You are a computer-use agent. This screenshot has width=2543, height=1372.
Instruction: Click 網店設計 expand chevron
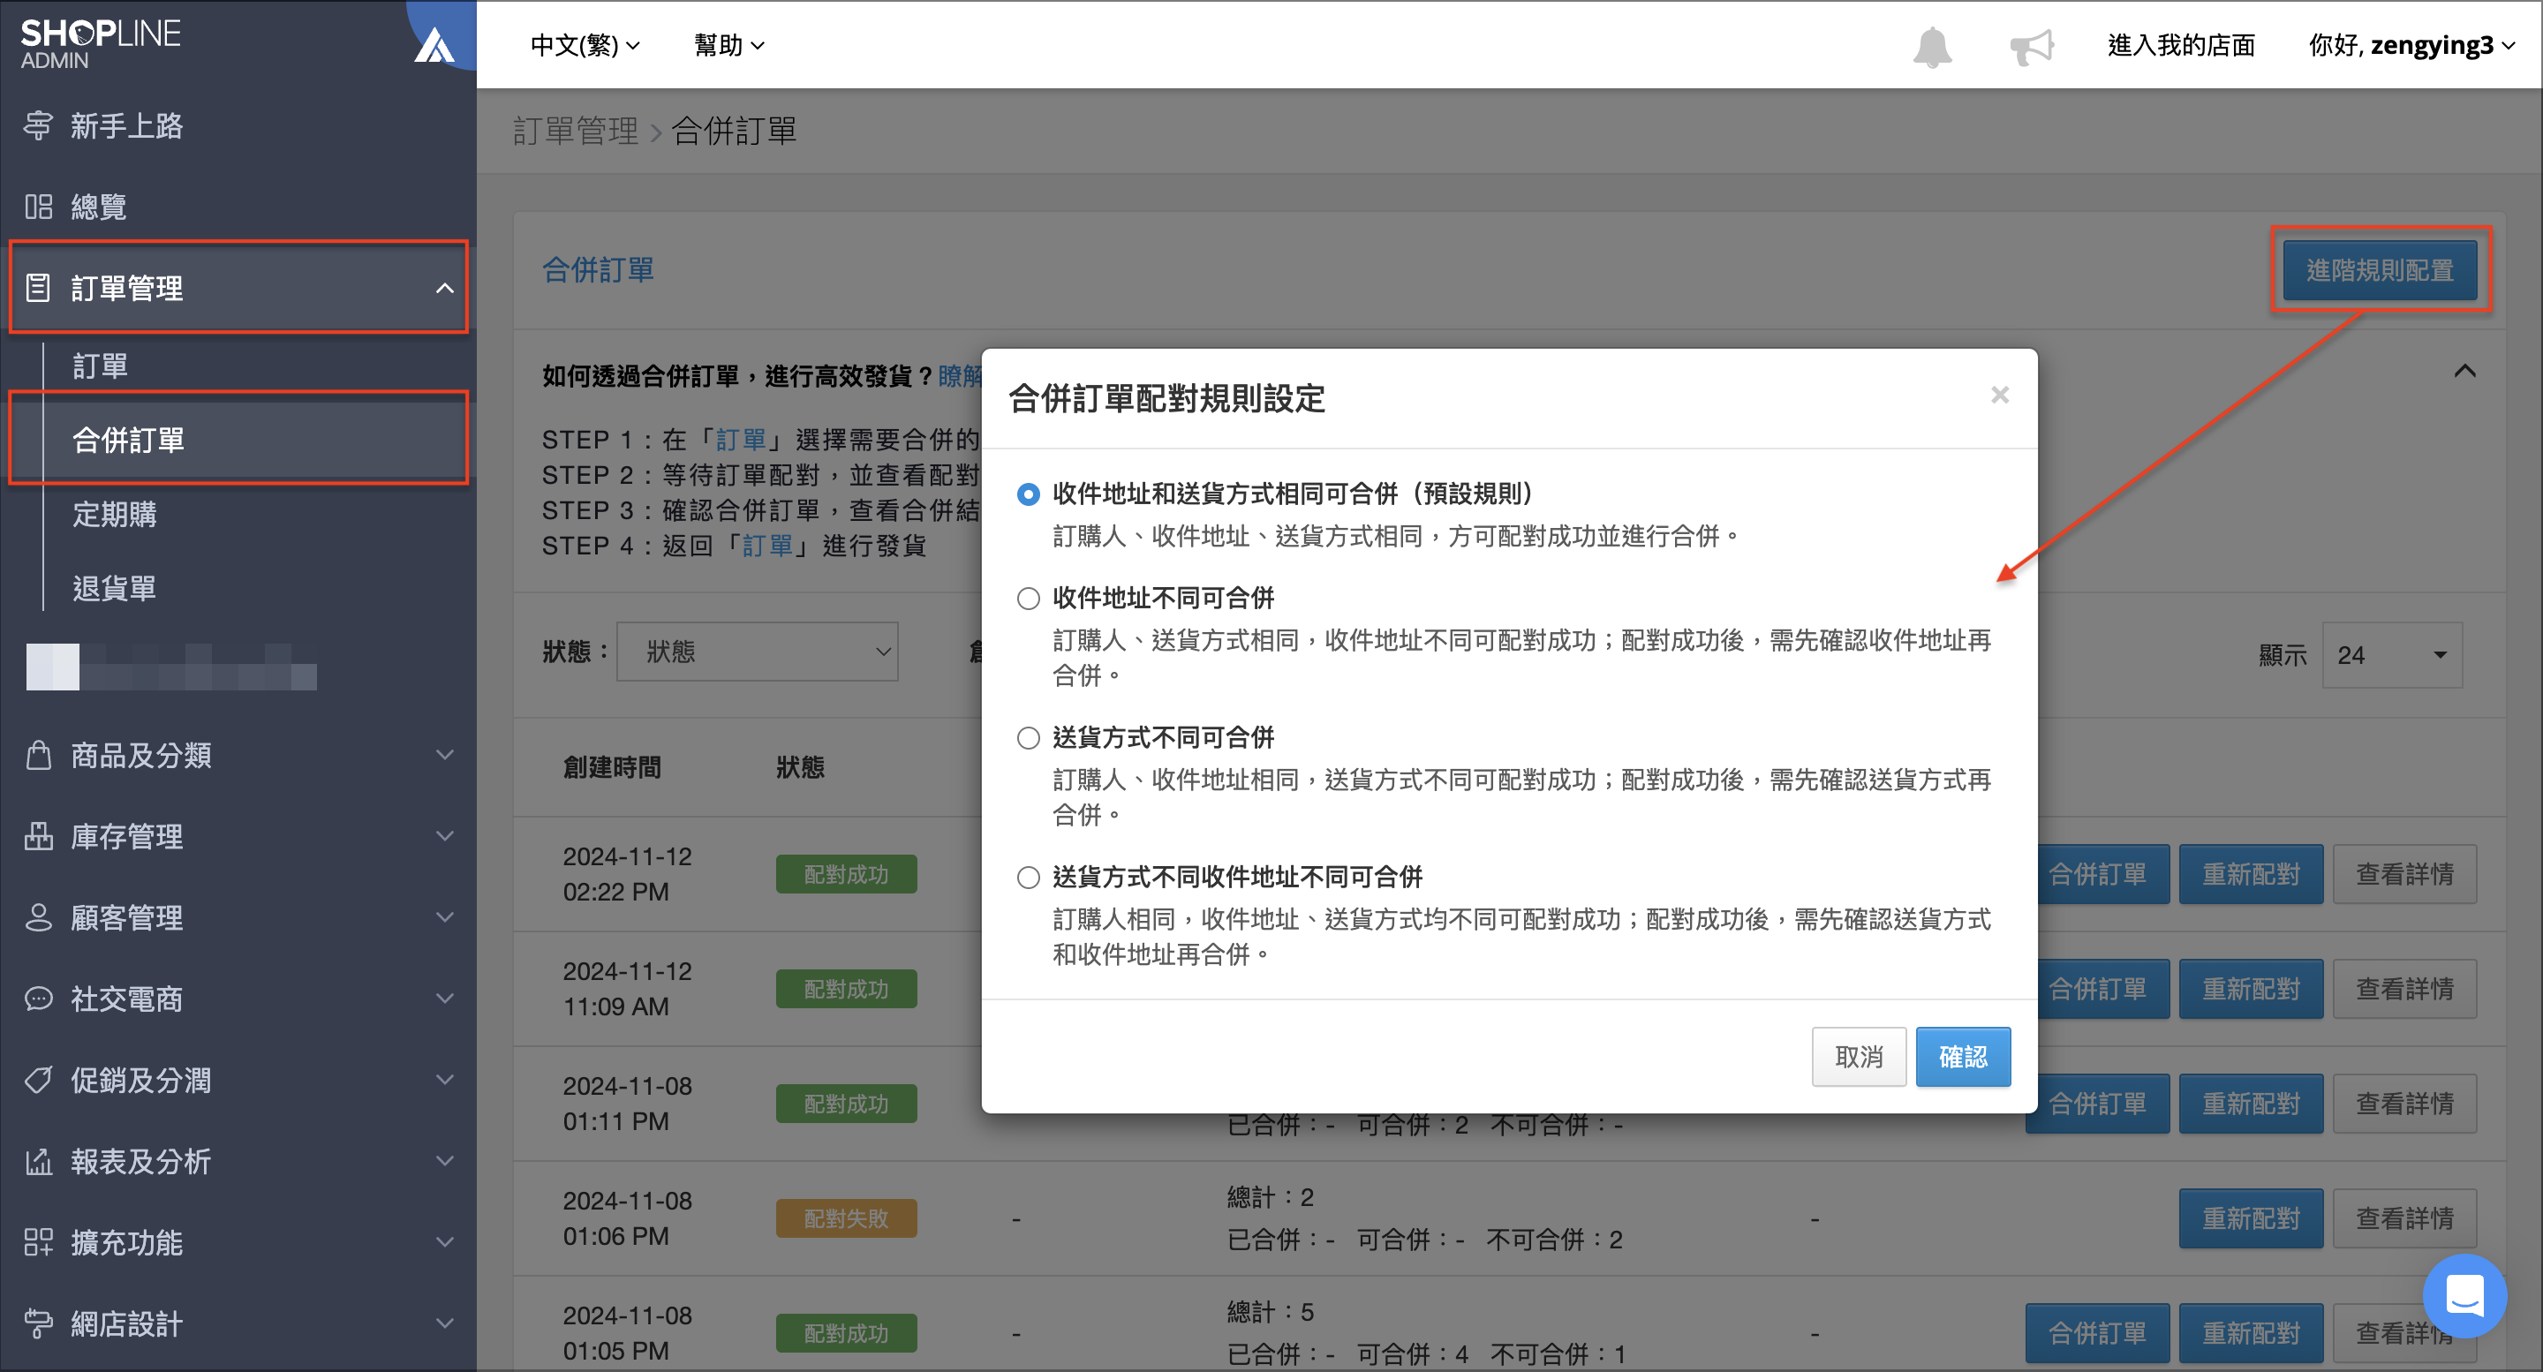(444, 1323)
